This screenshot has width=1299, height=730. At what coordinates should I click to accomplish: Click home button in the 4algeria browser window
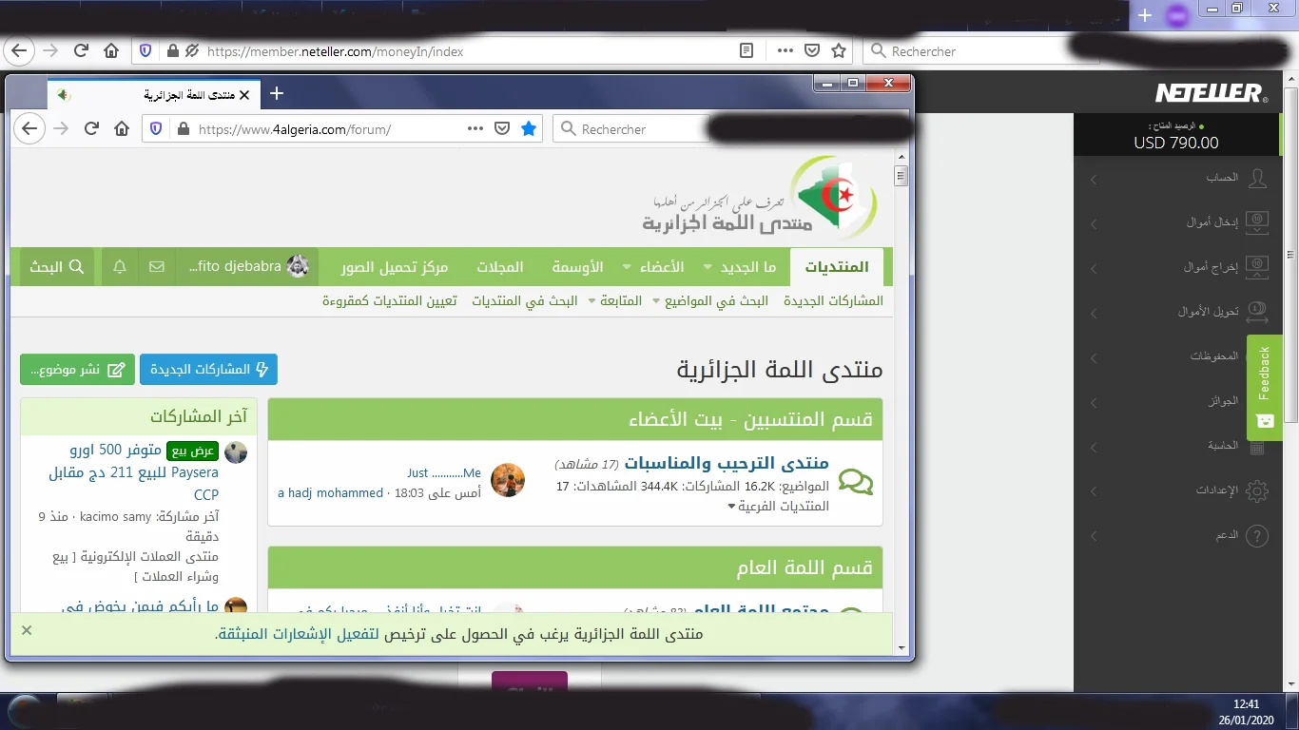(122, 128)
